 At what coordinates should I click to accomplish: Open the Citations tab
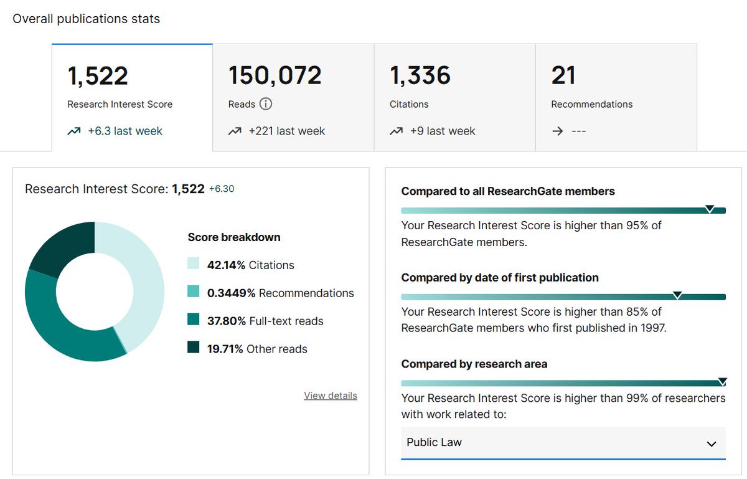(454, 97)
